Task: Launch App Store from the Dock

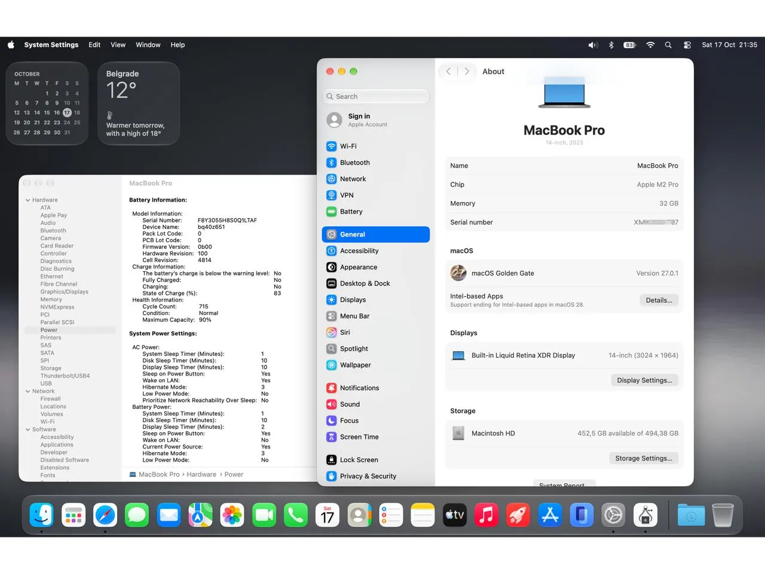Action: coord(550,515)
